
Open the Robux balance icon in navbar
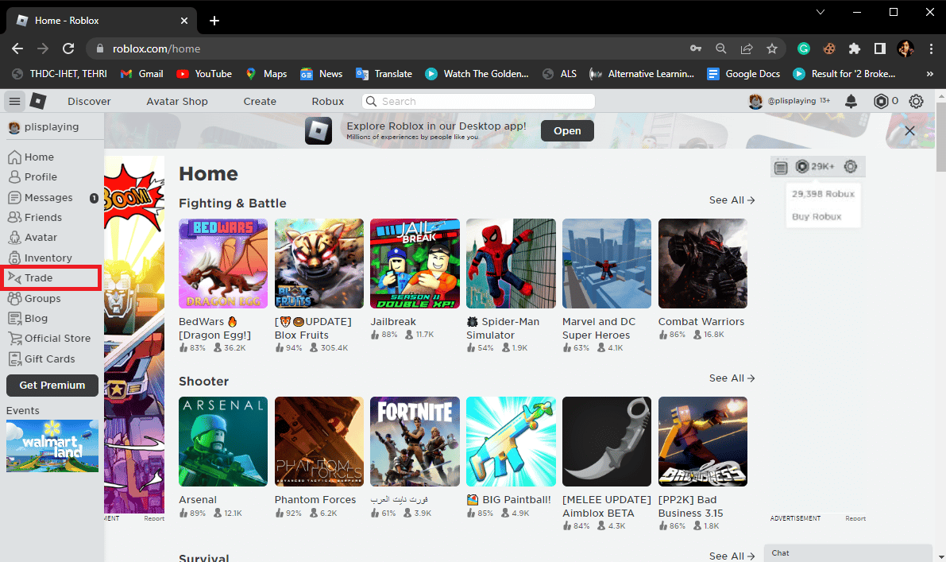pos(881,102)
